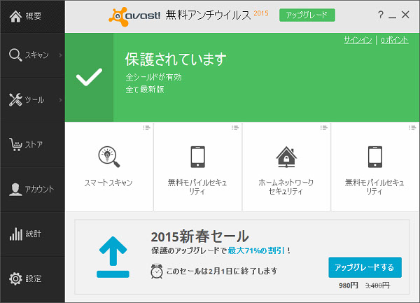420x303 pixels.
Task: Click the 2015新春セール heading
Action: coord(199,237)
